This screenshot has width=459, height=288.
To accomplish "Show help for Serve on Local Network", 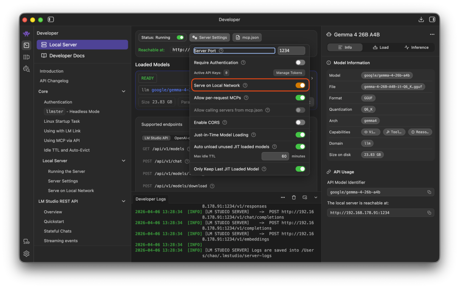I will coord(245,85).
